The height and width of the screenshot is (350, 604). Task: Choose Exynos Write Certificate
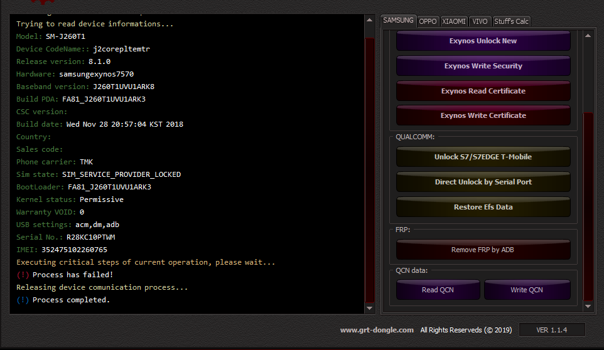(483, 115)
